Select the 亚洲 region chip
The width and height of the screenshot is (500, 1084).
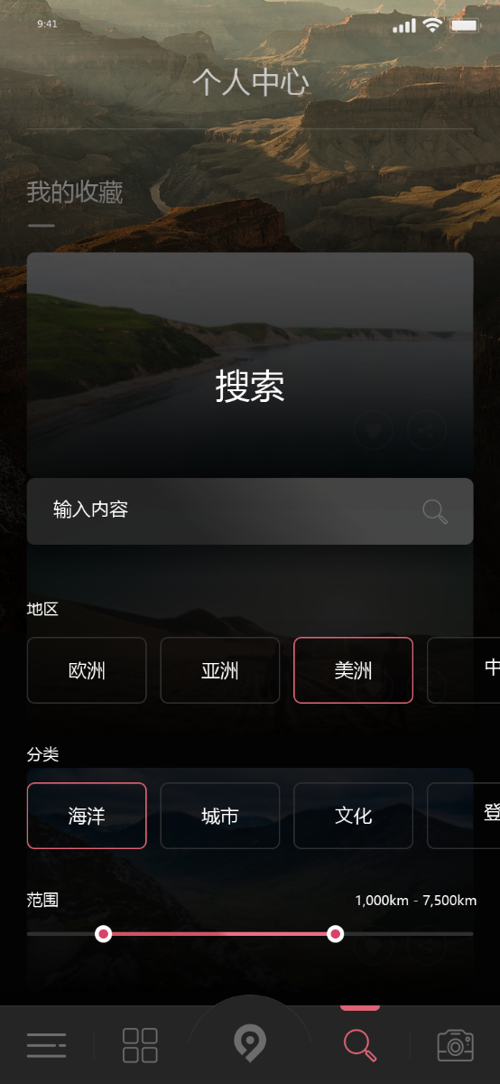coord(220,670)
